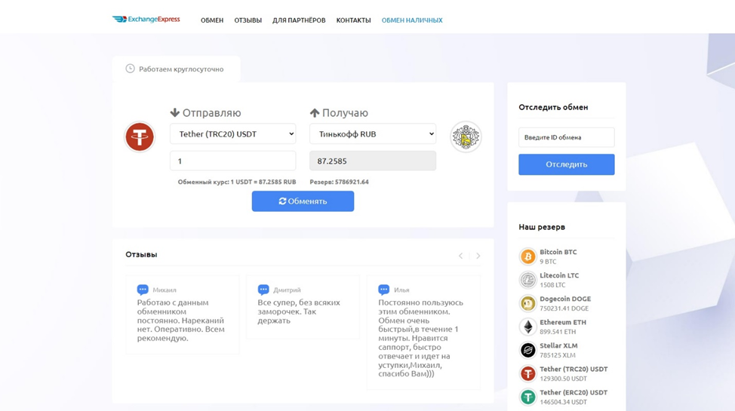Click the Обменный курс rate text
This screenshot has height=411, width=735.
237,182
